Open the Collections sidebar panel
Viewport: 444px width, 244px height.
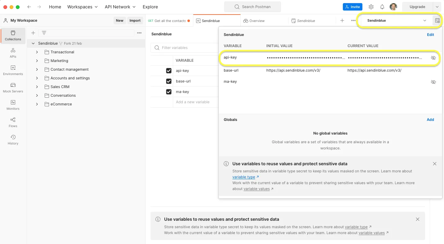point(13,36)
